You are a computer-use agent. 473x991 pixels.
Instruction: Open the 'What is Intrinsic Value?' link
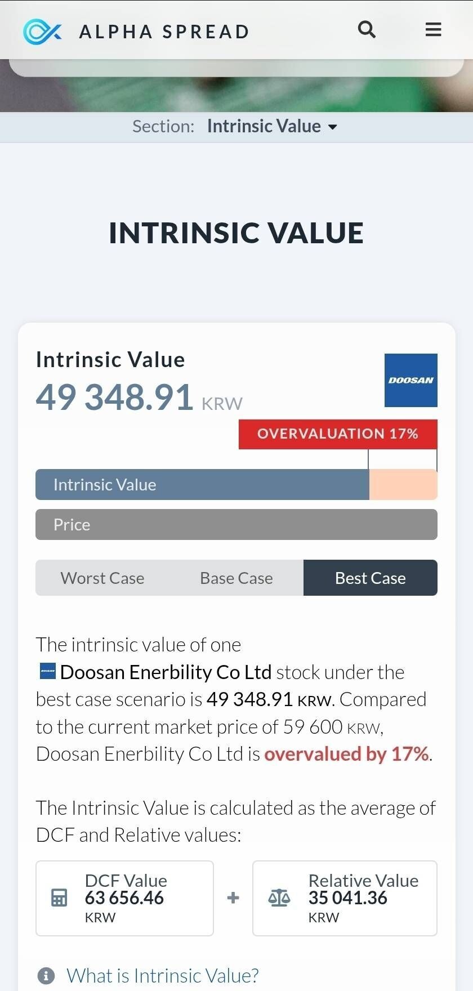163,975
